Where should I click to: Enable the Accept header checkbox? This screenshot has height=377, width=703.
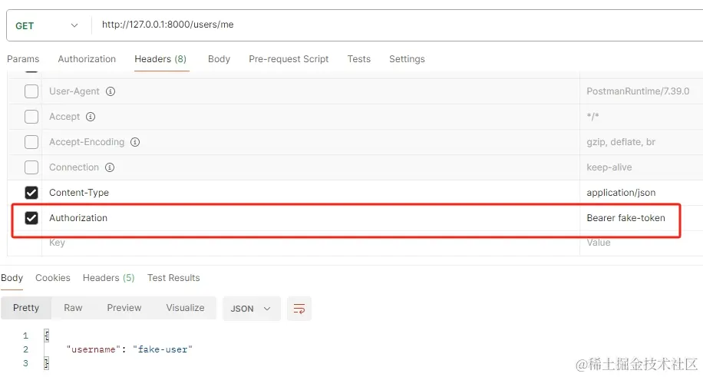pyautogui.click(x=31, y=117)
